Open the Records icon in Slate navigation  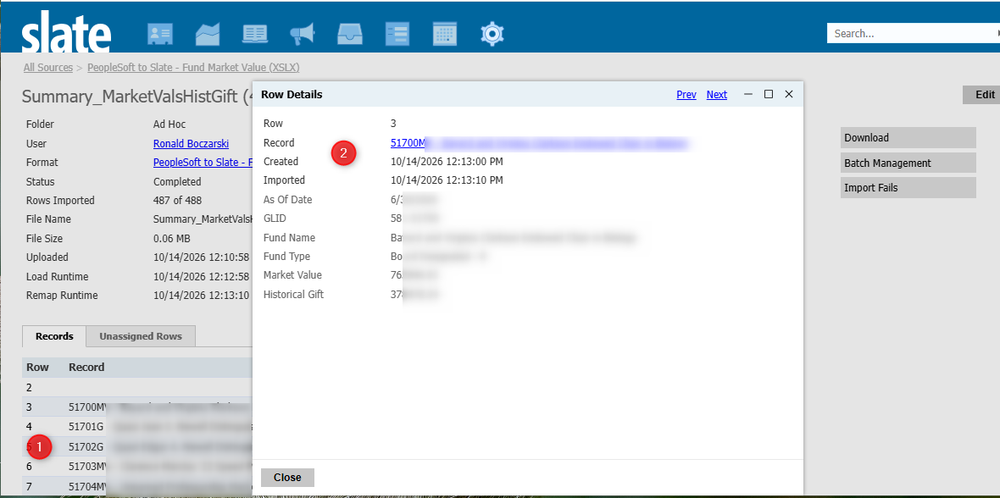point(160,34)
